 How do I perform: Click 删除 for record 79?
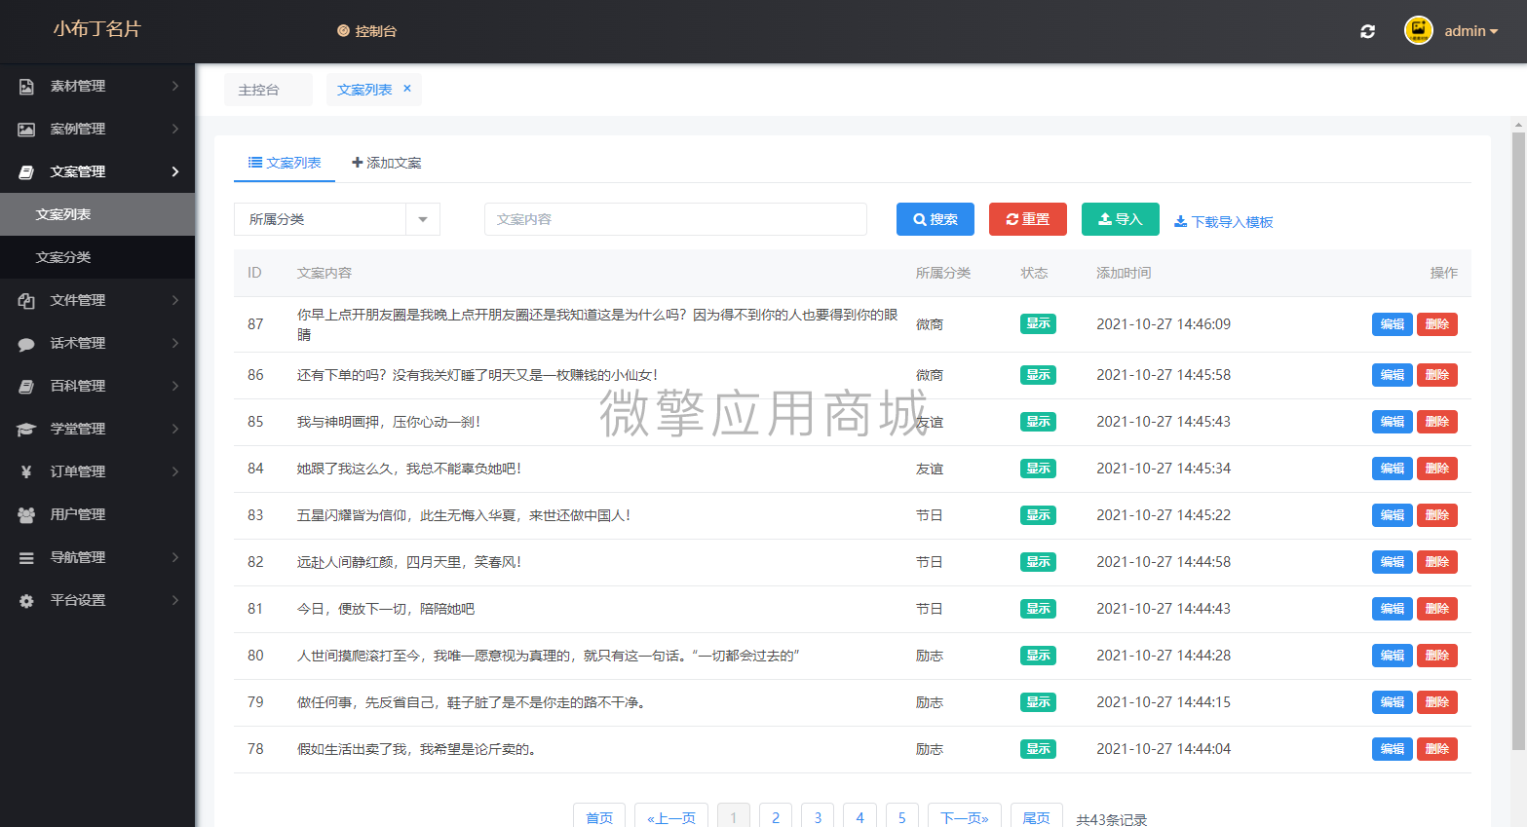(1437, 702)
